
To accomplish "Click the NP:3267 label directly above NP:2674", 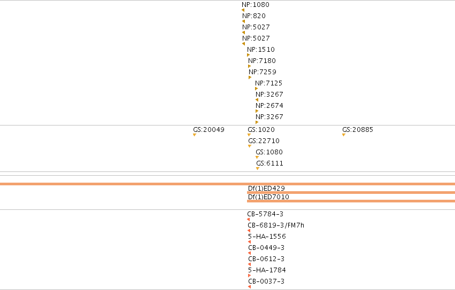I will coord(269,95).
